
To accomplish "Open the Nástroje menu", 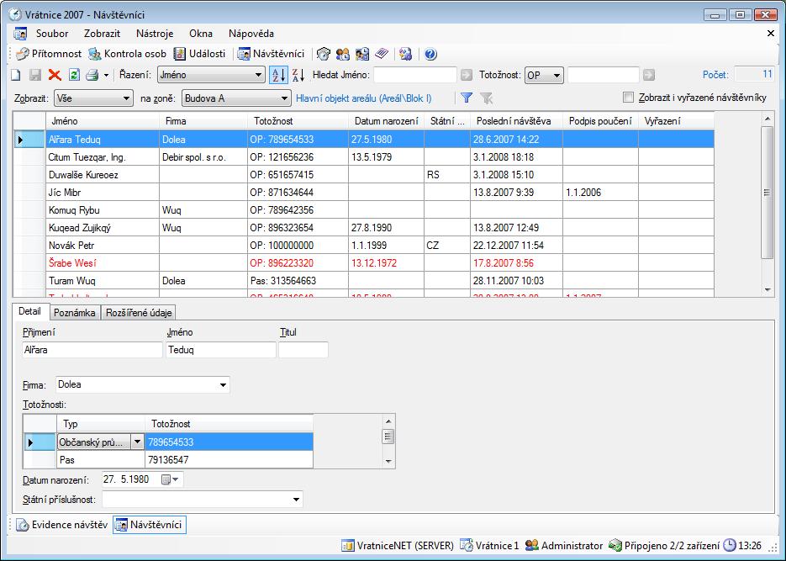I will pyautogui.click(x=155, y=34).
